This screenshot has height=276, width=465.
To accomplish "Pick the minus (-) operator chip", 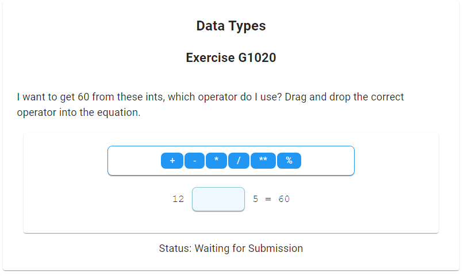I will pyautogui.click(x=194, y=161).
